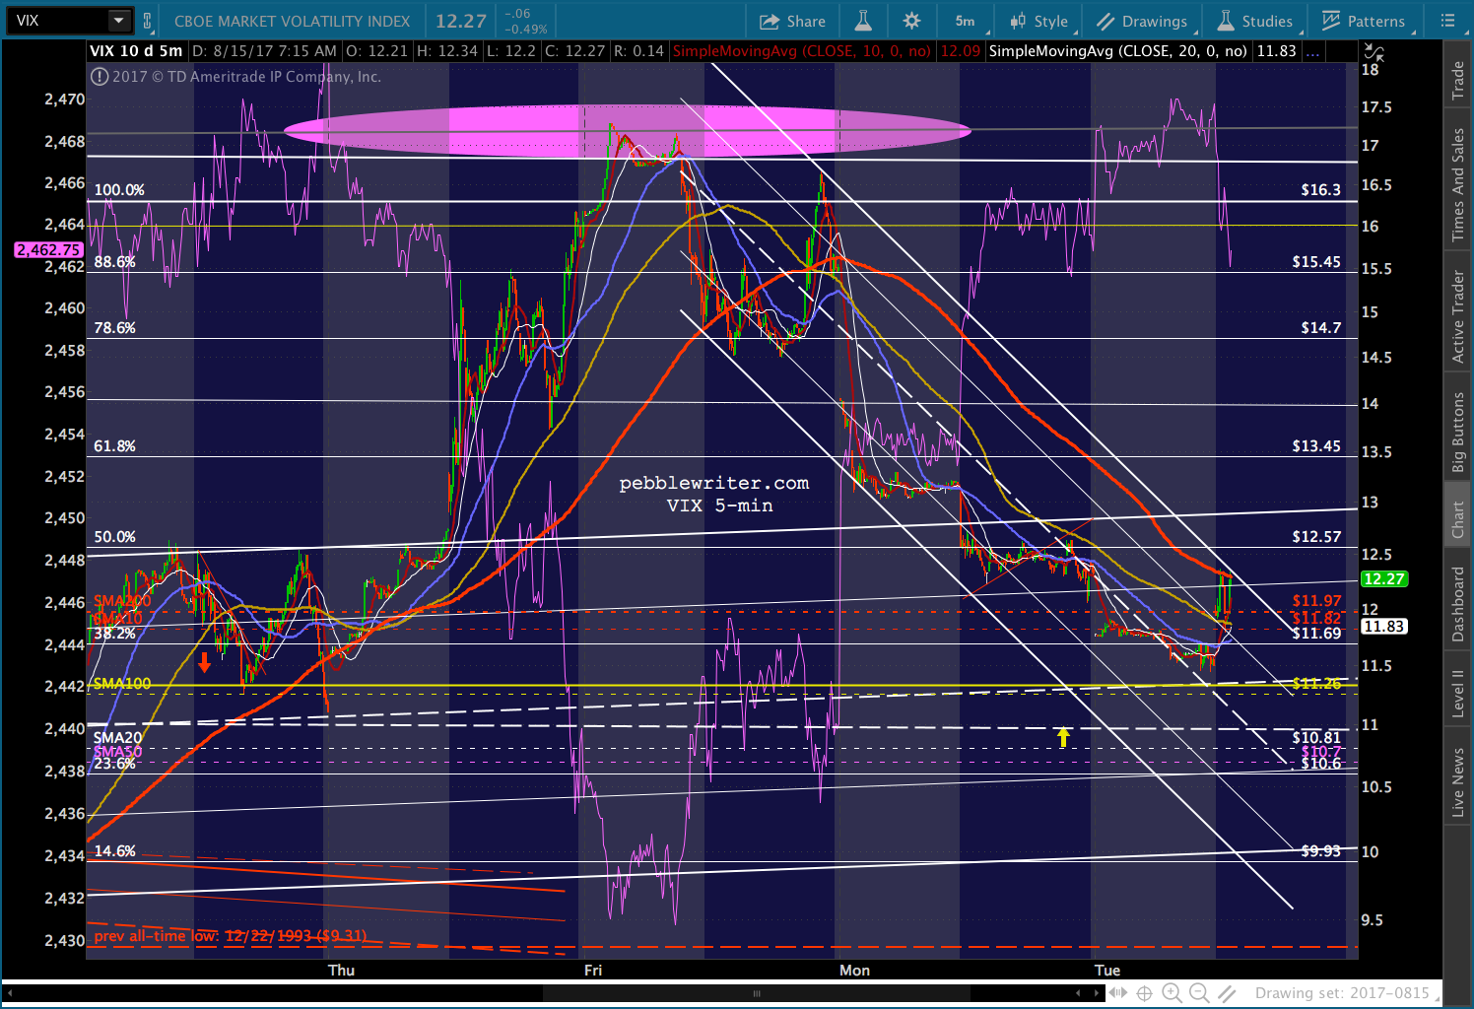Expand the studies overflow ellipsis
Image resolution: width=1474 pixels, height=1009 pixels.
coord(1312,51)
